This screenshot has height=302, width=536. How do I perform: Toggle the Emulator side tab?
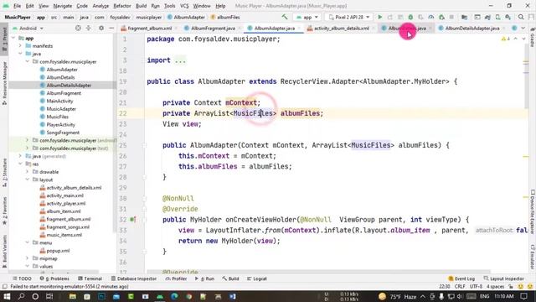533,257
